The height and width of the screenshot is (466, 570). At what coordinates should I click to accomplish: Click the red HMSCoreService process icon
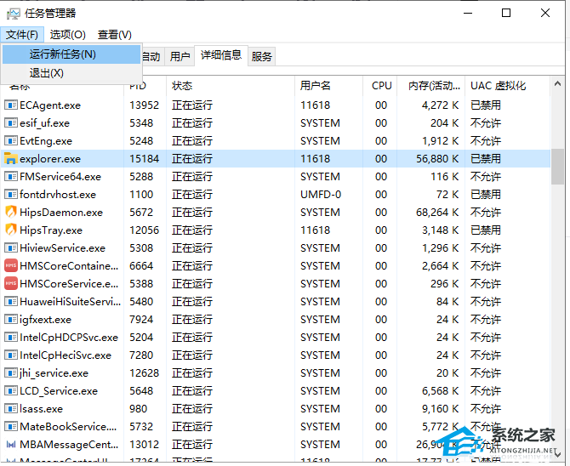point(11,284)
